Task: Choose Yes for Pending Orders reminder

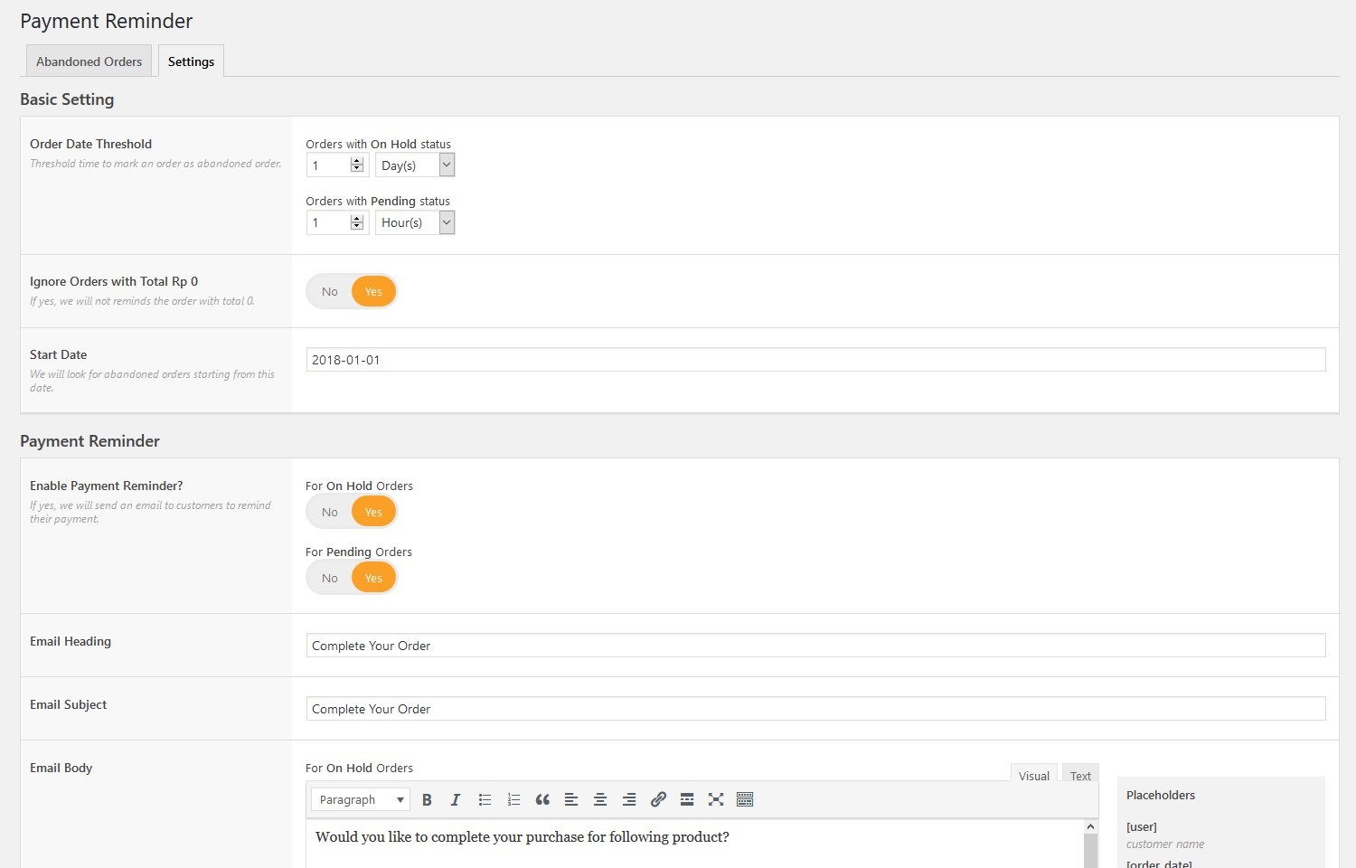Action: coord(373,578)
